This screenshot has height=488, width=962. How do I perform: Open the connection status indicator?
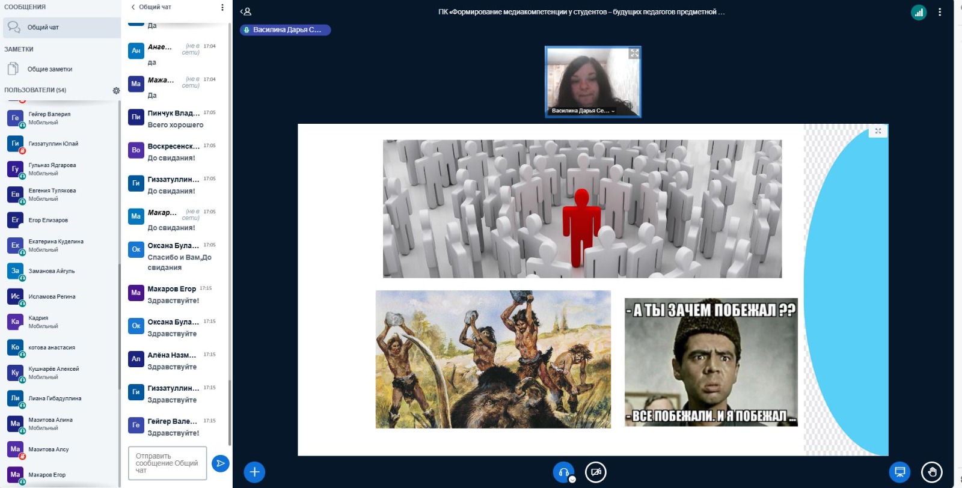click(x=918, y=12)
